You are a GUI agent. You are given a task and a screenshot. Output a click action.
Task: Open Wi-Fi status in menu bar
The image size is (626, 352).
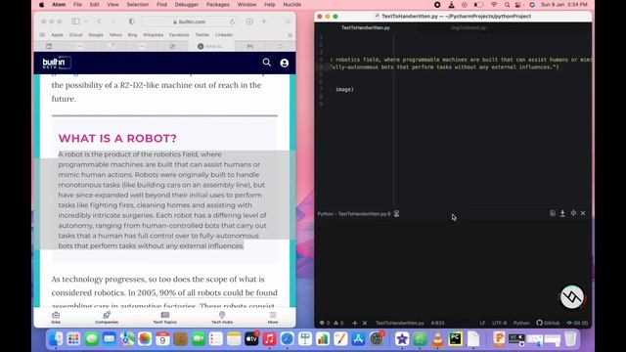[x=494, y=5]
